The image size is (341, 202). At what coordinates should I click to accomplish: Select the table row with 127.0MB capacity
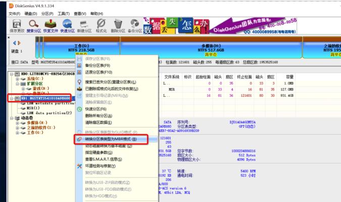coord(228,89)
